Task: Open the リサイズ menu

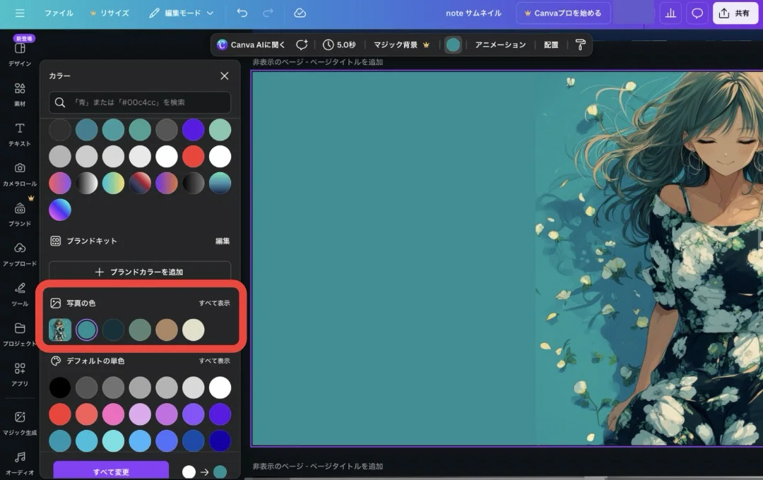Action: tap(110, 13)
